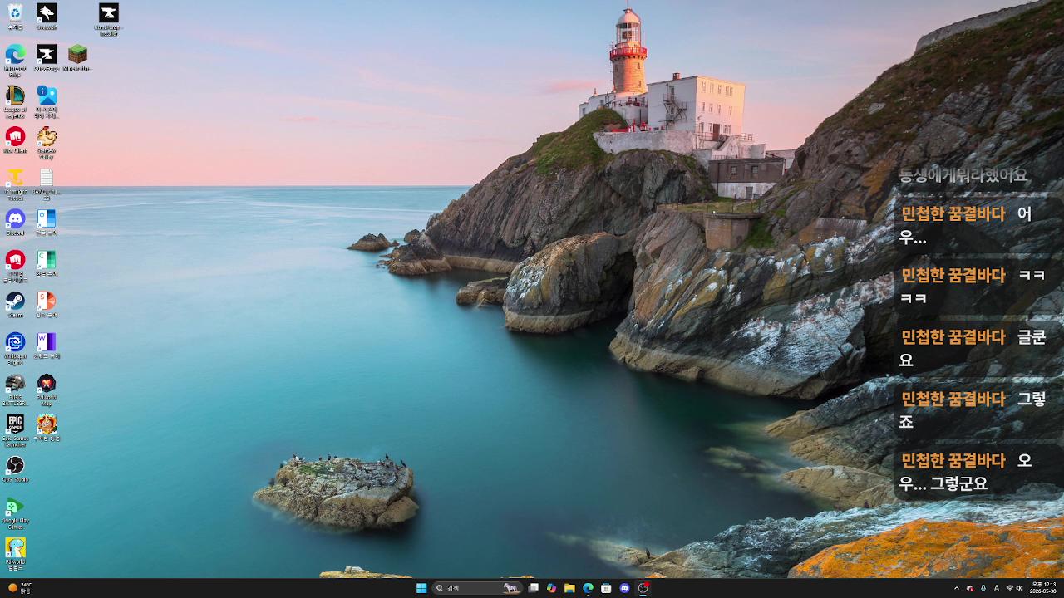Image resolution: width=1064 pixels, height=598 pixels.
Task: Open the clock and date flyout
Action: pyautogui.click(x=1044, y=588)
